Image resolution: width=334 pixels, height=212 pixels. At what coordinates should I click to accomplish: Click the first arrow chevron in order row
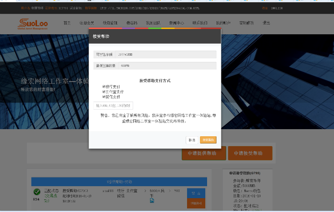click(145, 191)
